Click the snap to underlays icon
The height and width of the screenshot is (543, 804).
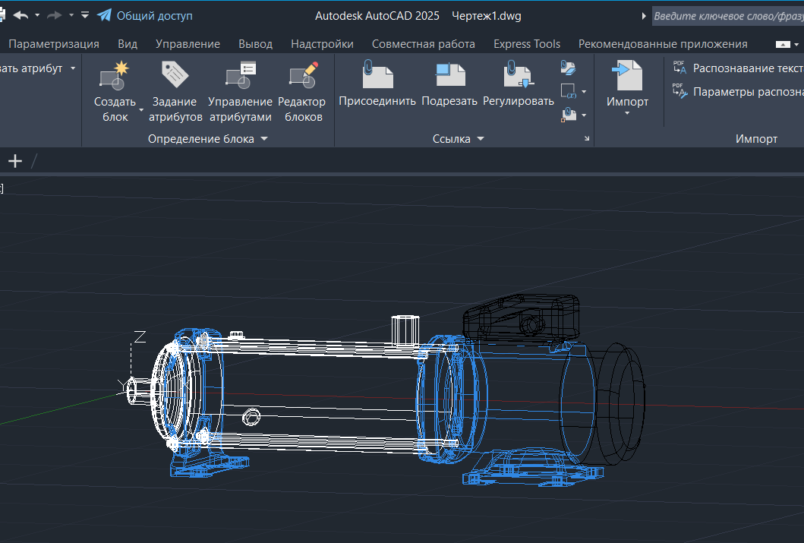click(x=568, y=115)
